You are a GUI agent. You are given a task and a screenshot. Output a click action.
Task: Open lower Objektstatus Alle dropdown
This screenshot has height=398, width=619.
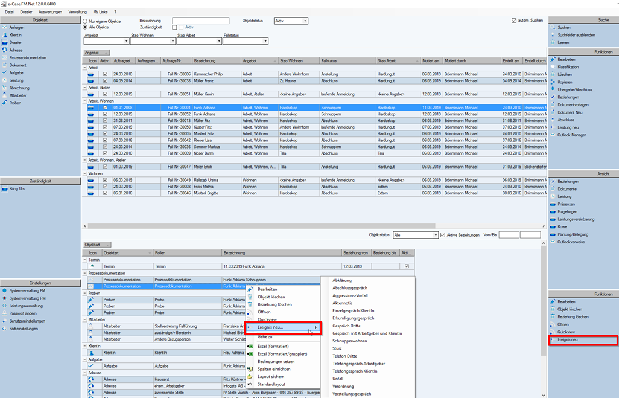pos(436,235)
